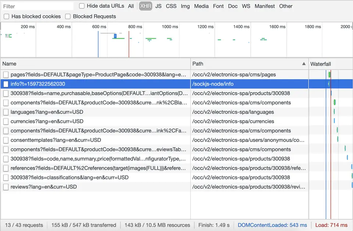Click Finish: 1.49 s status text
This screenshot has width=353, height=231.
214,225
